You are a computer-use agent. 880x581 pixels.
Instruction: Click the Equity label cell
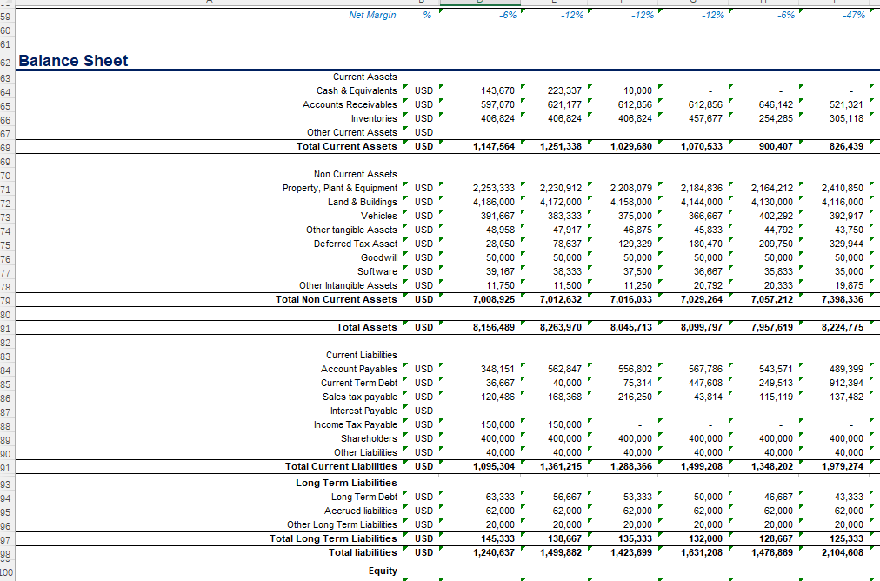(383, 571)
